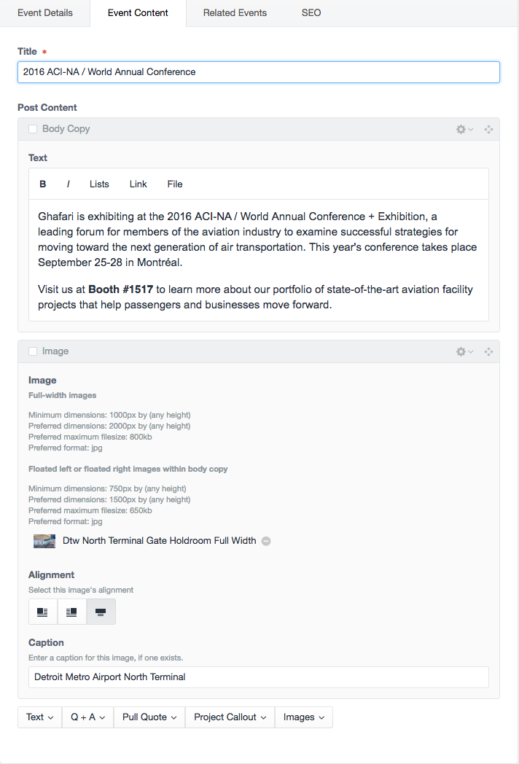Switch to the Event Details tab
This screenshot has width=519, height=764.
click(x=45, y=13)
